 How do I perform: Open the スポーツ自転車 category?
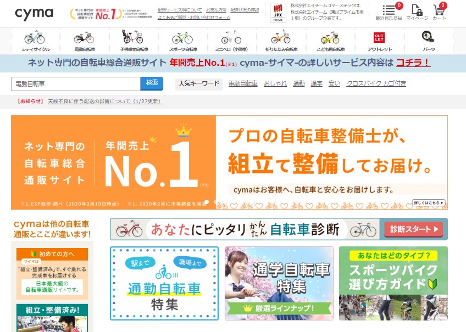coord(182,41)
